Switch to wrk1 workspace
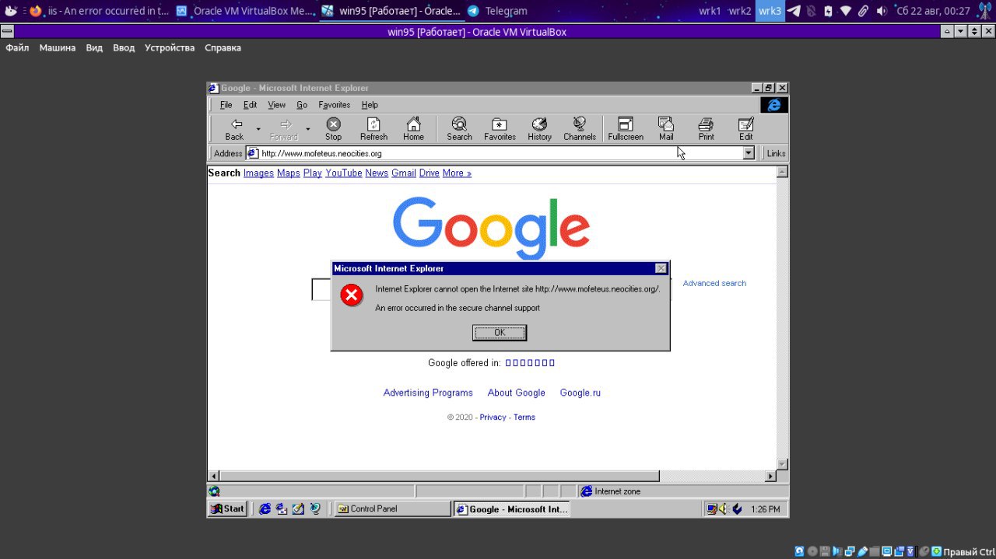This screenshot has width=996, height=559. pyautogui.click(x=710, y=11)
